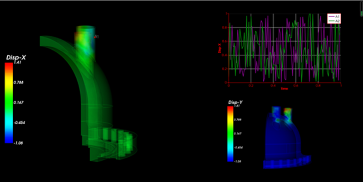Viewport: 363px width, 182px height.
Task: Click the red hotspot atop Disp-Y model
Action: [x=287, y=110]
